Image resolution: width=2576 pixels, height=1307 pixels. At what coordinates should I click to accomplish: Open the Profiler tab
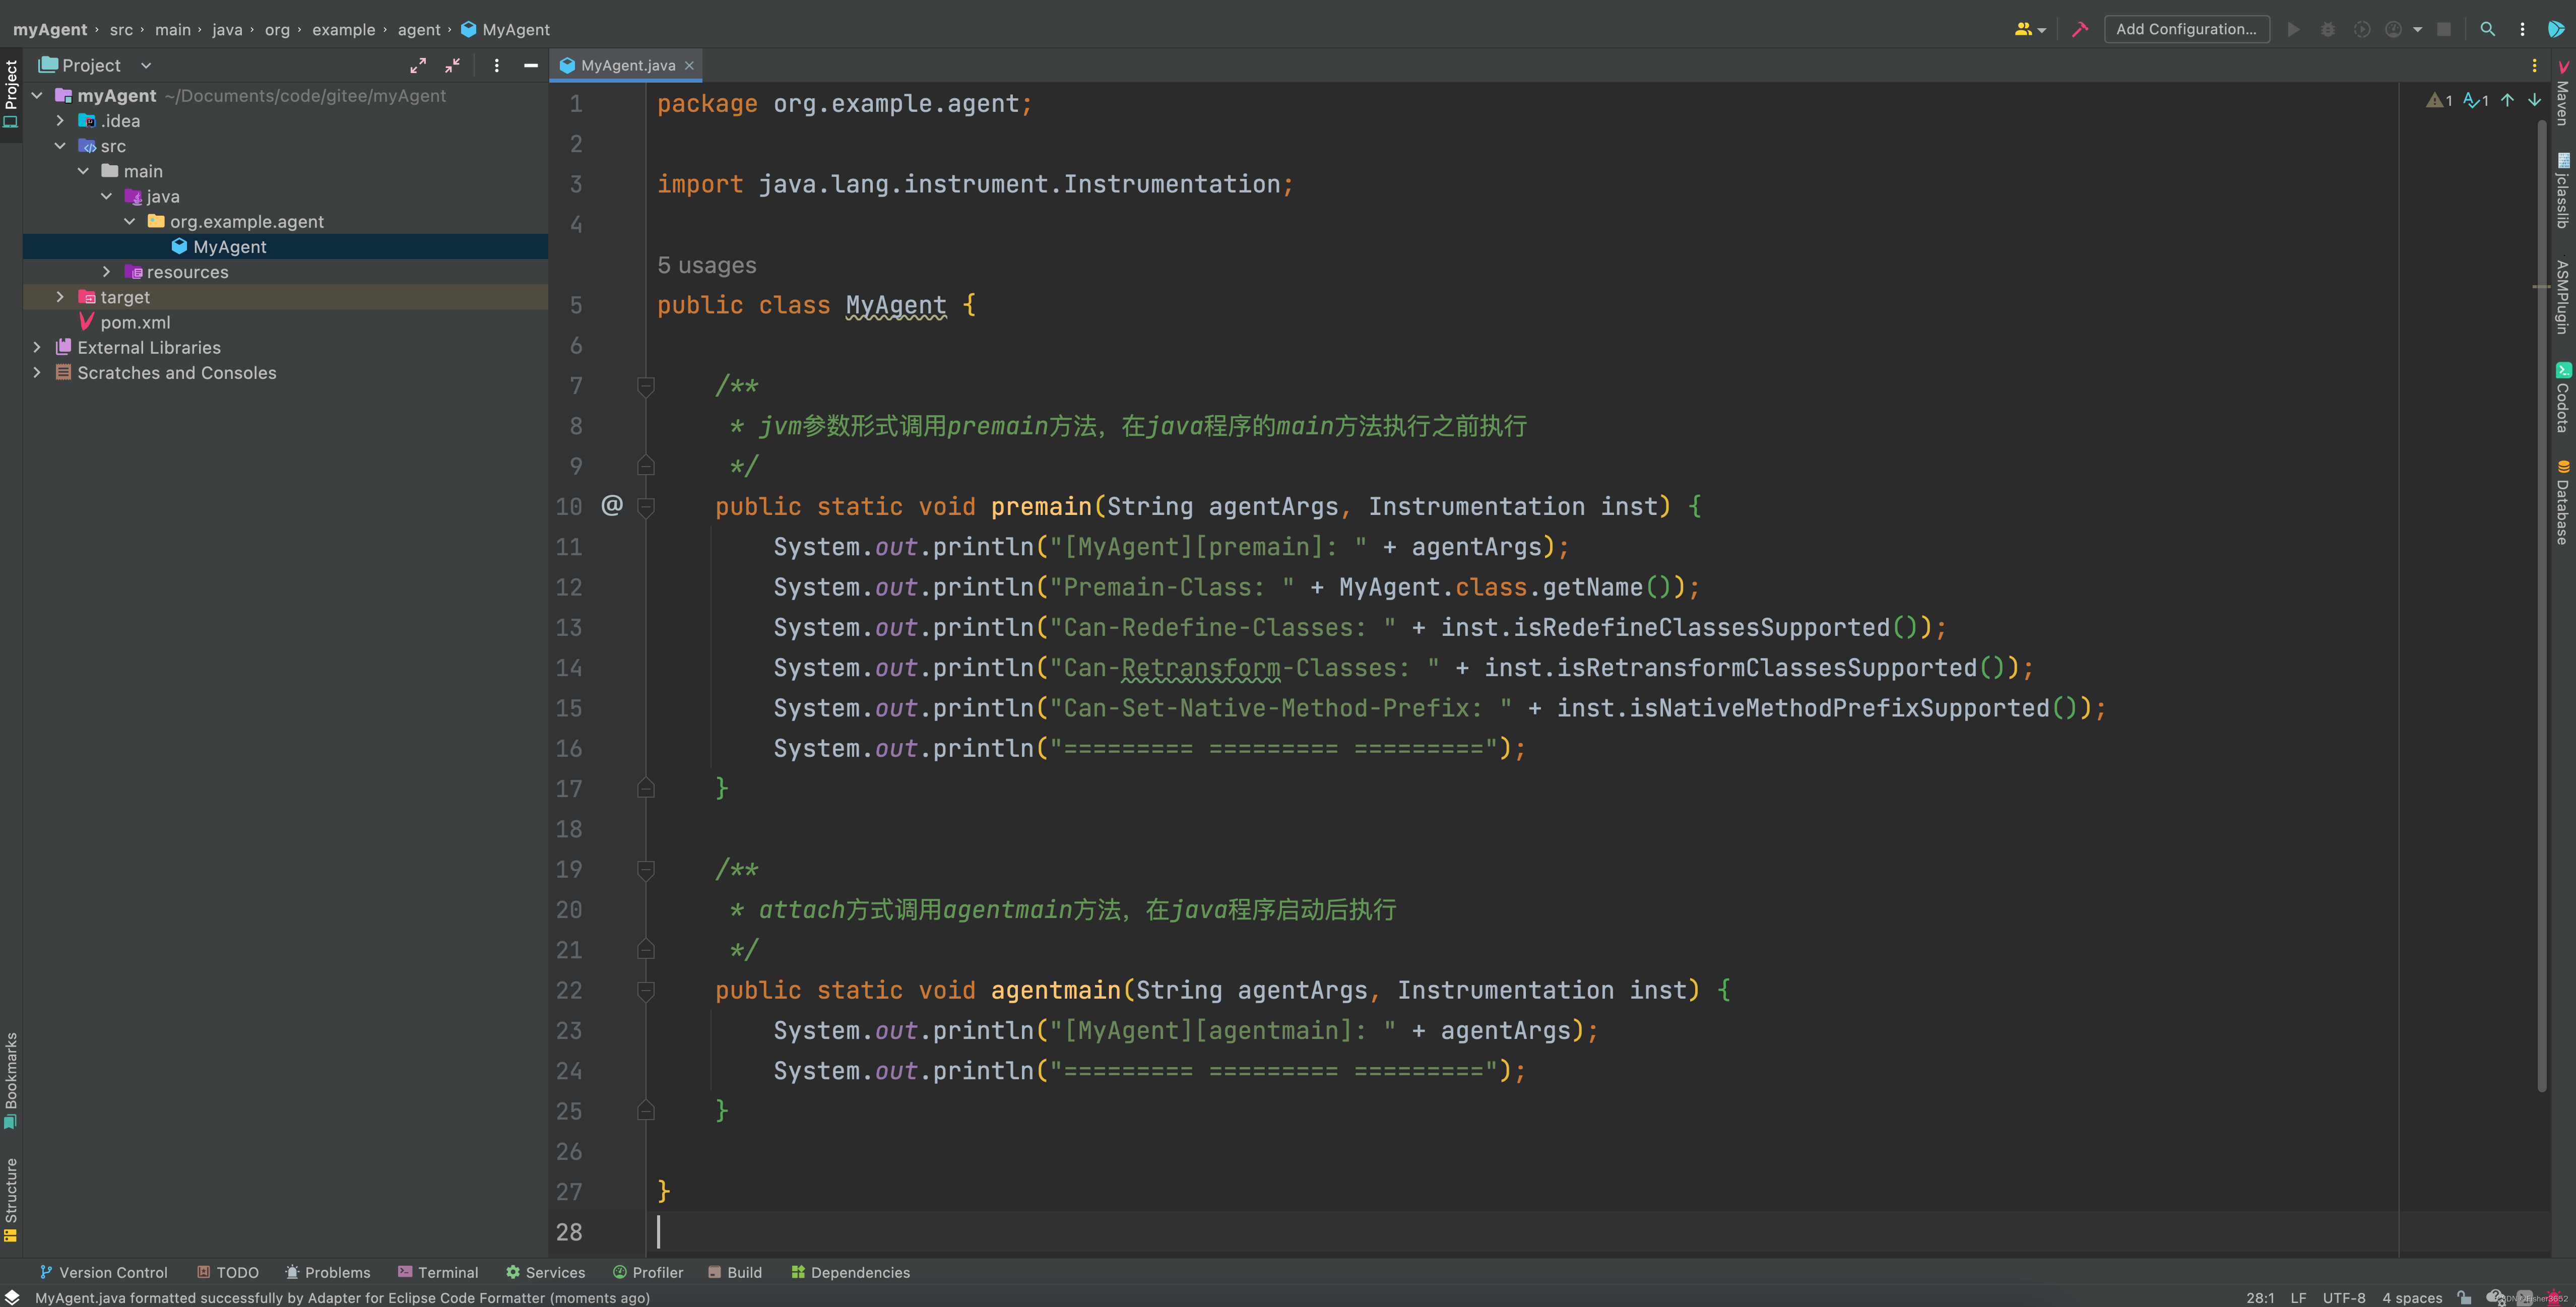648,1272
